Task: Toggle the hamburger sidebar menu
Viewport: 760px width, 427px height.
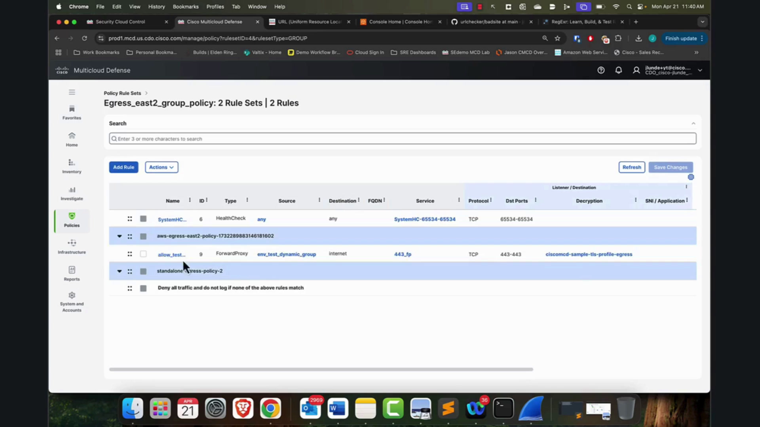Action: (72, 92)
